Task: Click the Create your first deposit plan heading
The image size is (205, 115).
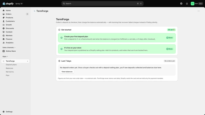Action: (76, 37)
